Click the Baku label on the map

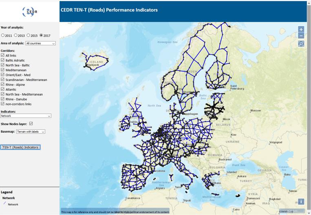click(287, 175)
